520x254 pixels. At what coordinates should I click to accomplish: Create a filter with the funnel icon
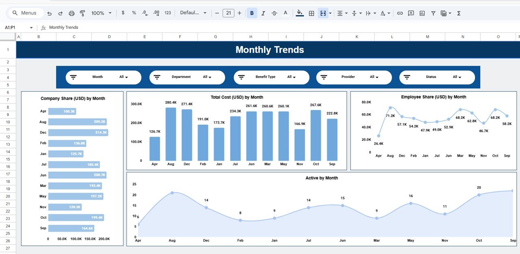click(433, 13)
